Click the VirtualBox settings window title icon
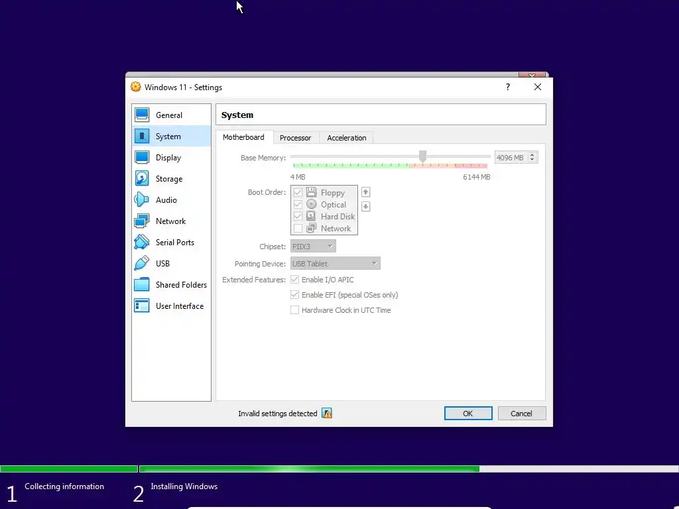The height and width of the screenshot is (509, 679). 135,87
